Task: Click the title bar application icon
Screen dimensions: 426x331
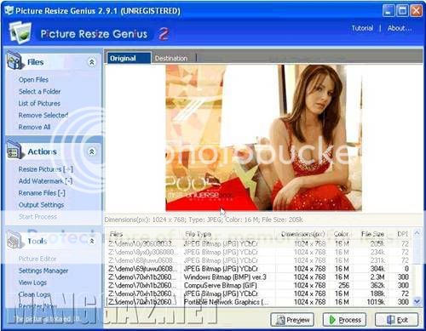Action: [x=9, y=10]
